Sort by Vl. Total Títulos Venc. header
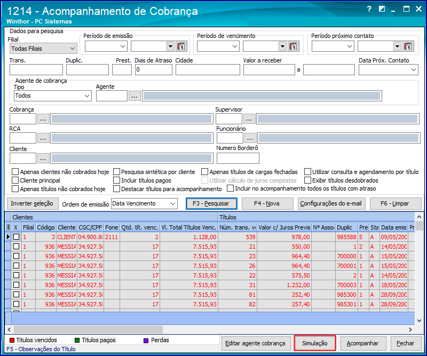This screenshot has width=427, height=356. 188,227
